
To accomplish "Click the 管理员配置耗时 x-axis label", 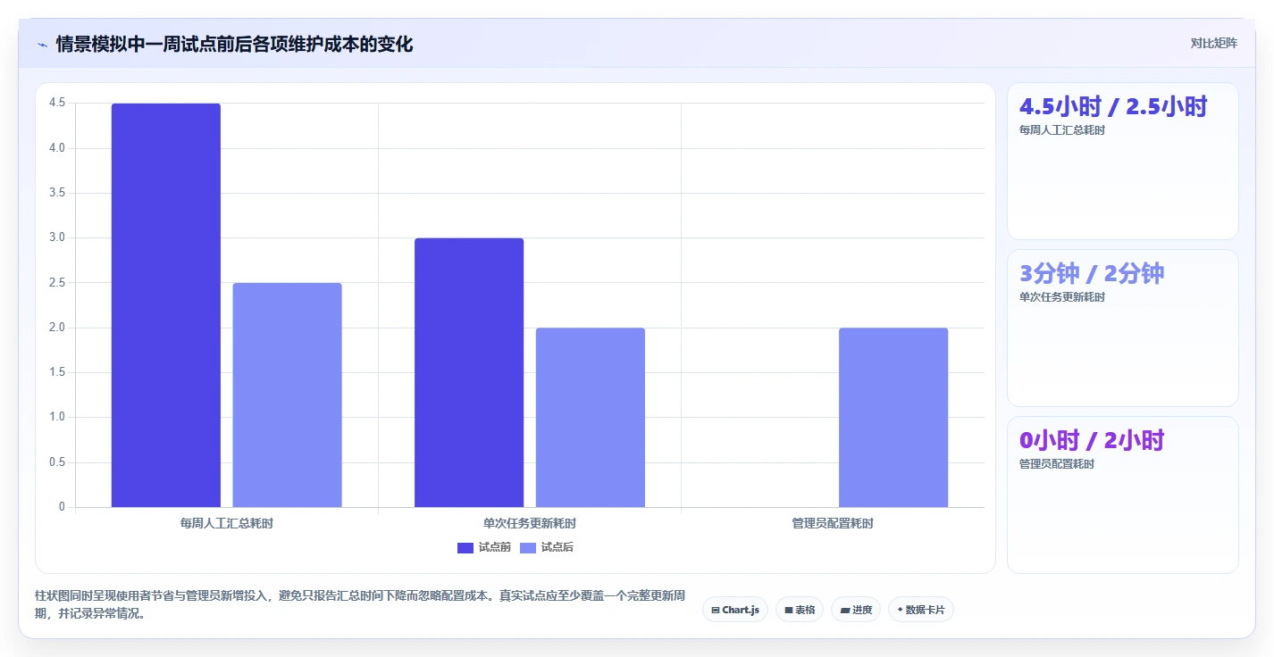I will (833, 524).
